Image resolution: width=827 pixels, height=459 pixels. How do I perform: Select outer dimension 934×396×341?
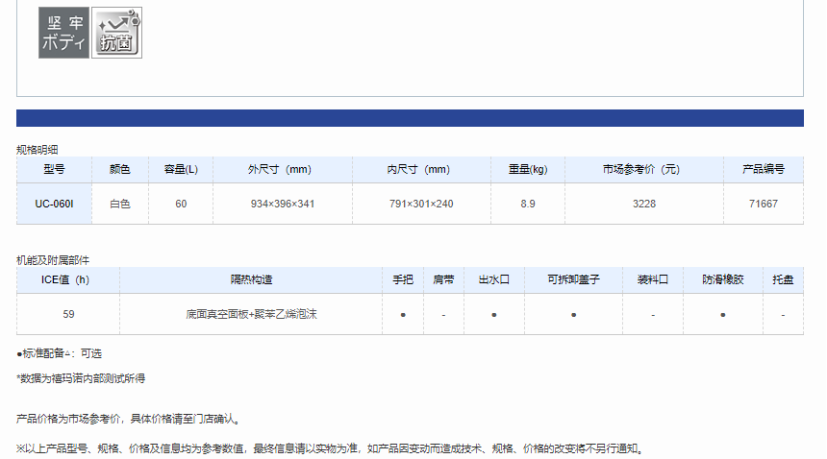click(x=283, y=204)
